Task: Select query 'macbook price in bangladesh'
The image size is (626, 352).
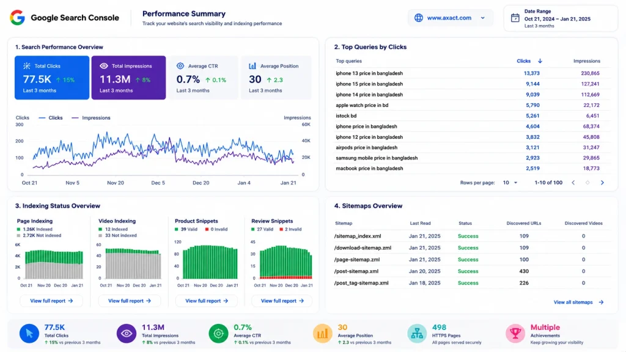Action: [369, 169]
